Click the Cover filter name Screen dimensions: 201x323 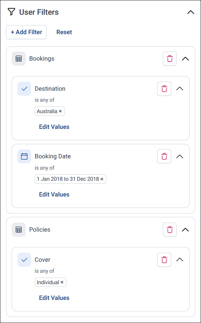[42, 260]
